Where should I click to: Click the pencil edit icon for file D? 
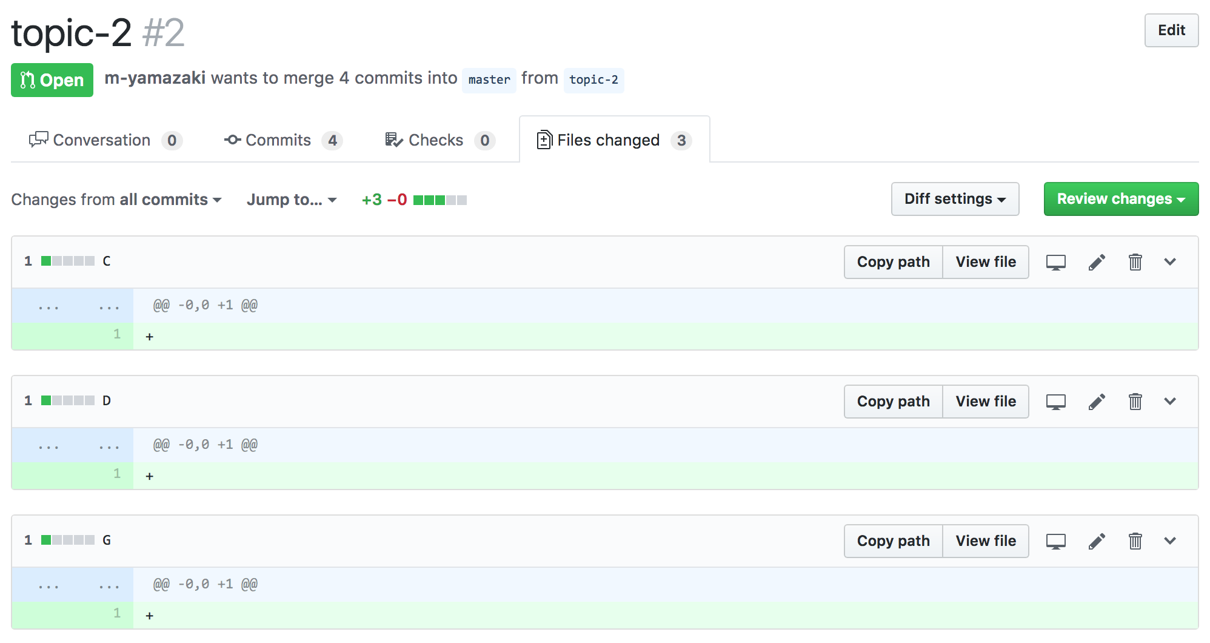1097,402
